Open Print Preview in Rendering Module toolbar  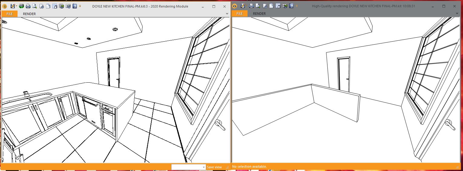tap(34, 6)
